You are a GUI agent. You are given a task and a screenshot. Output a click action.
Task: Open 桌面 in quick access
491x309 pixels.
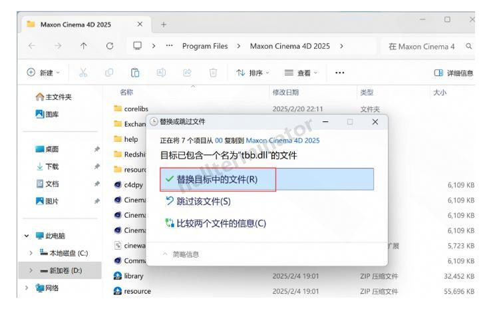click(47, 149)
